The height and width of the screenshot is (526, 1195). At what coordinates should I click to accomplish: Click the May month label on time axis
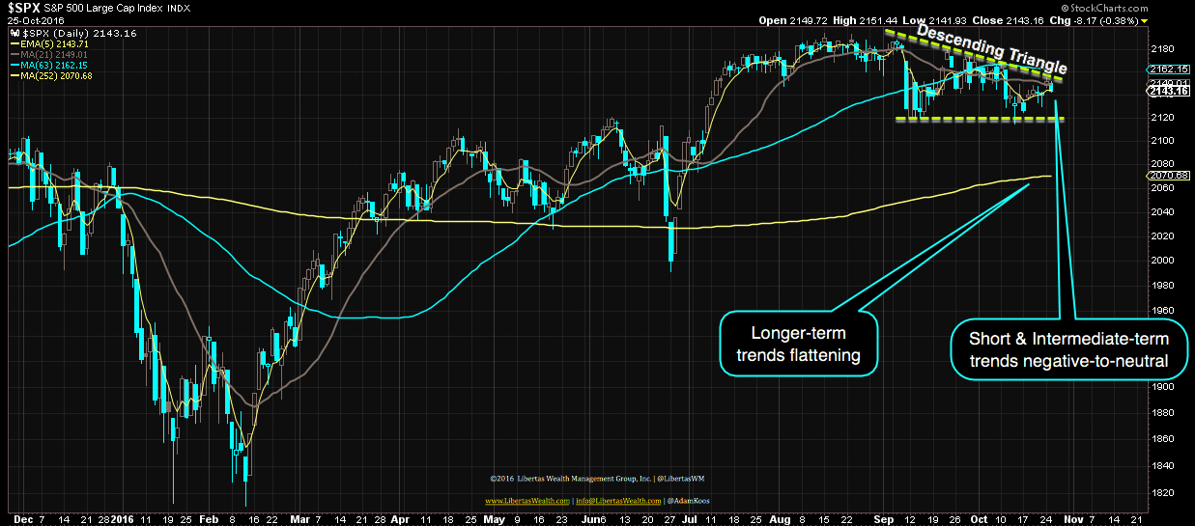494,517
